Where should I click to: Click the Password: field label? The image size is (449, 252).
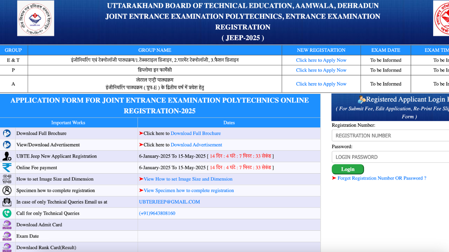[x=342, y=146]
